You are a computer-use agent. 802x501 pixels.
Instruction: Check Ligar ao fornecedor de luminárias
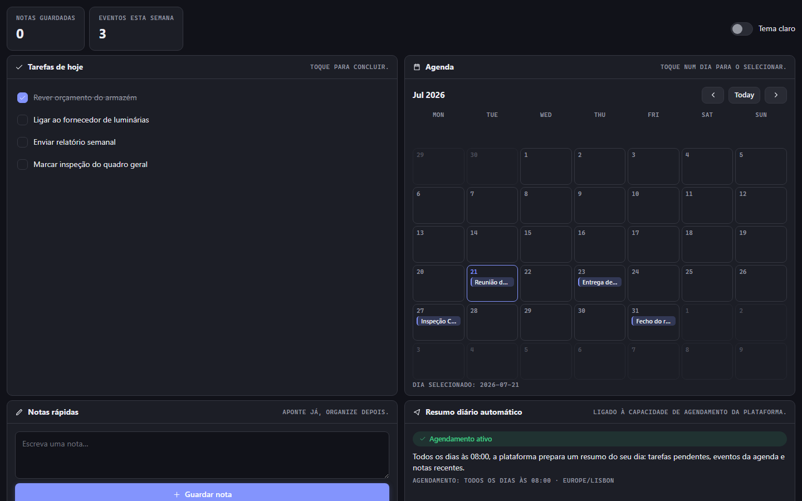click(22, 120)
